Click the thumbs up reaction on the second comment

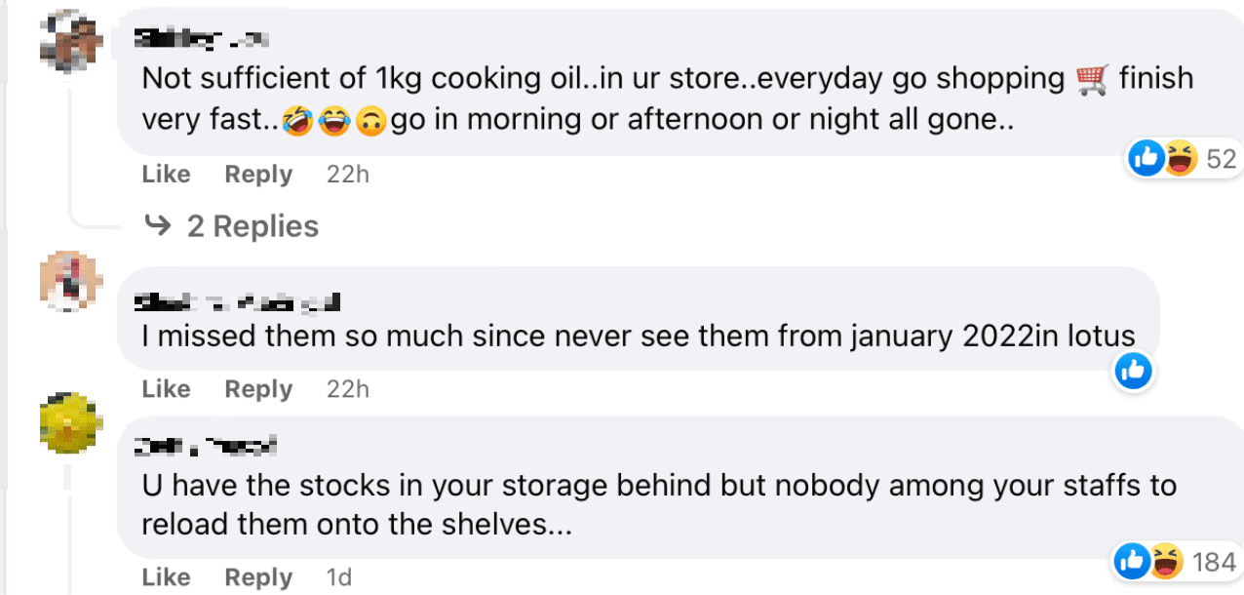1133,371
